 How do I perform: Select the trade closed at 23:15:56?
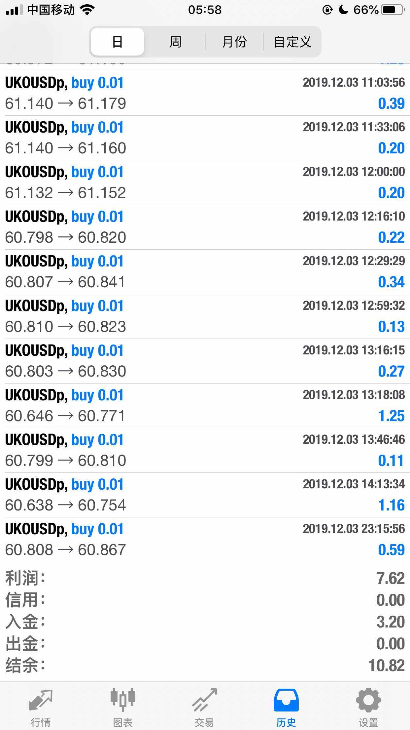(205, 540)
